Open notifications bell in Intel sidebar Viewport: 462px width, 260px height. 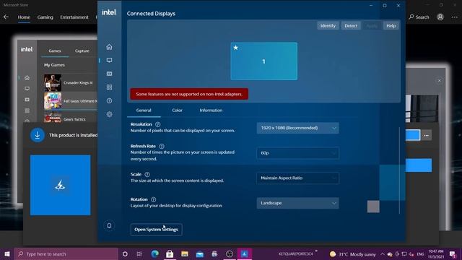[x=109, y=225]
